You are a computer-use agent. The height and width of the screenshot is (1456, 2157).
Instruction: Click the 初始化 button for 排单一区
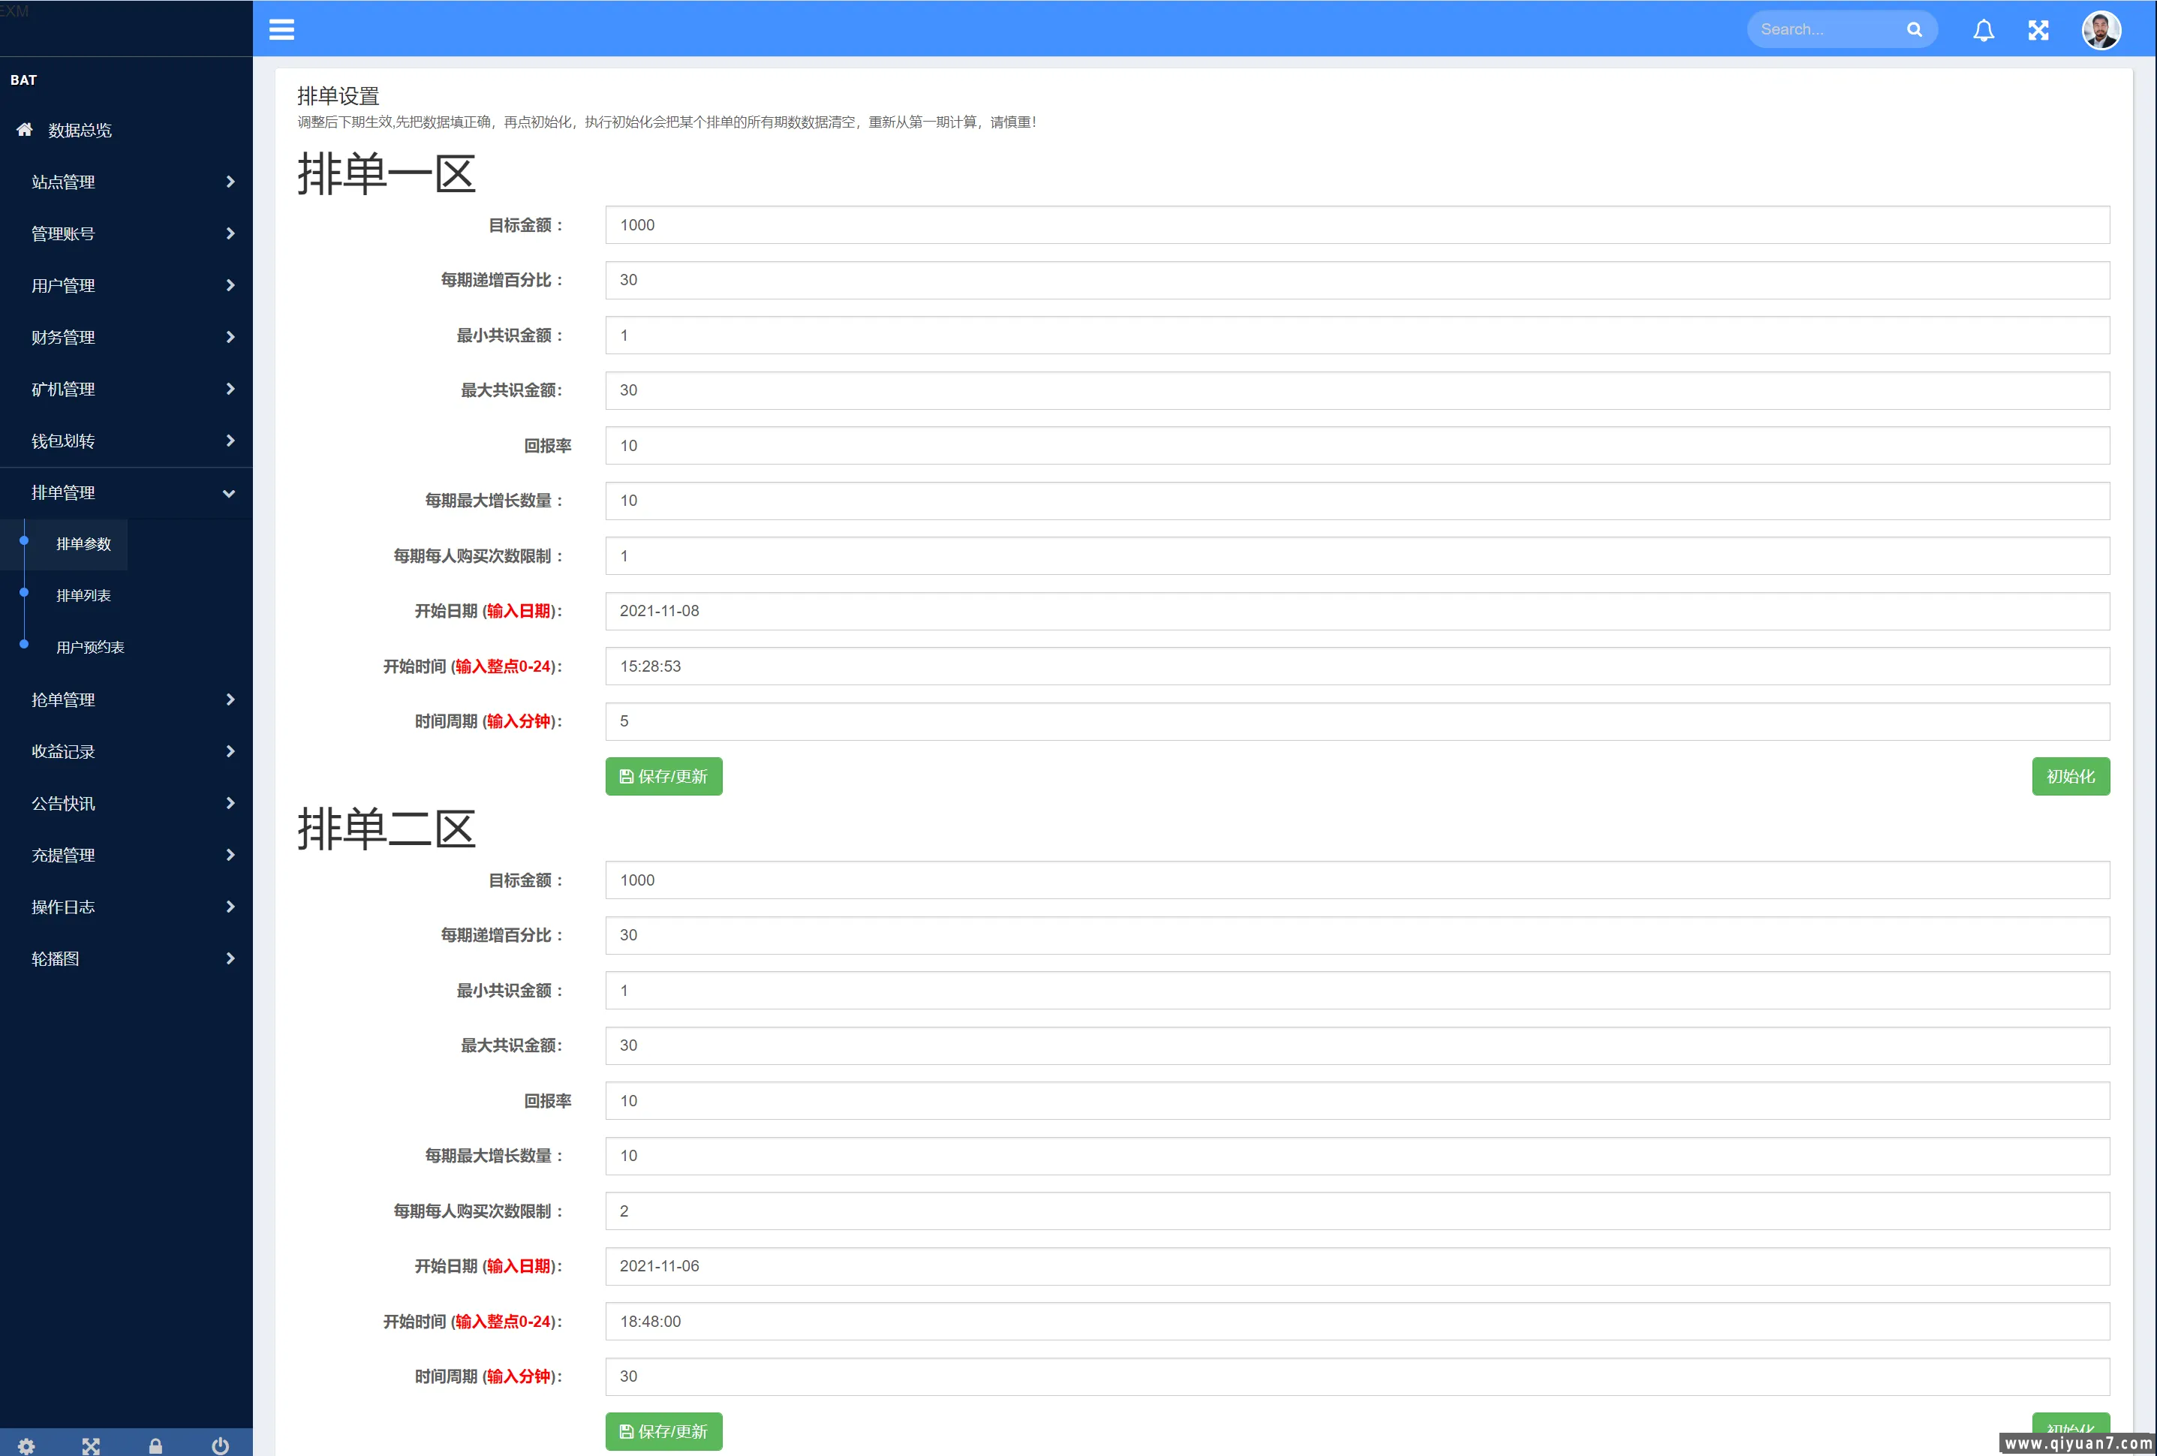pos(2071,777)
